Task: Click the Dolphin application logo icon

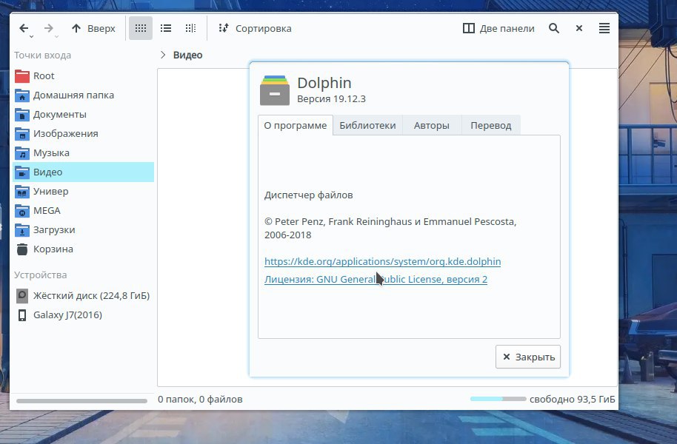Action: click(275, 90)
